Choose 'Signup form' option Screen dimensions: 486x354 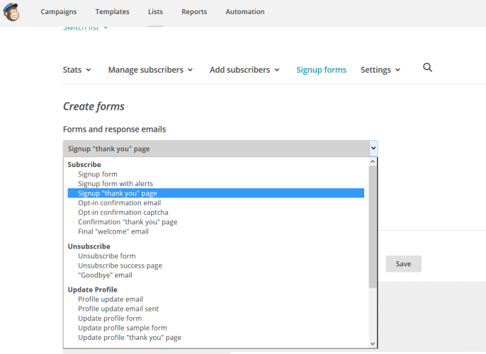(98, 174)
